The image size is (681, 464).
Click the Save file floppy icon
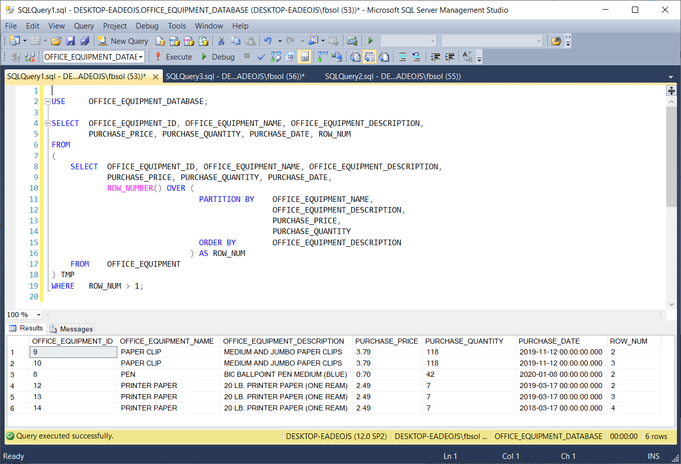[x=70, y=41]
